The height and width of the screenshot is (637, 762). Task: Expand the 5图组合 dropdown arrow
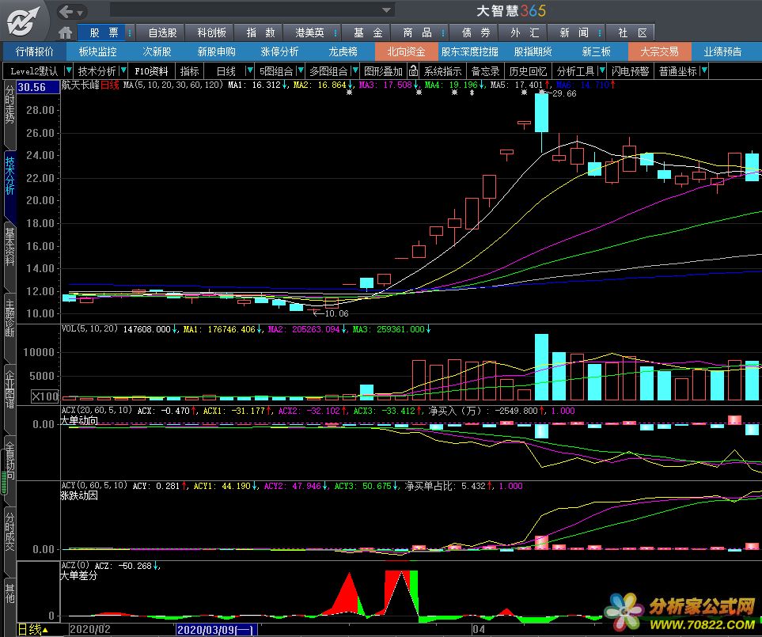301,71
